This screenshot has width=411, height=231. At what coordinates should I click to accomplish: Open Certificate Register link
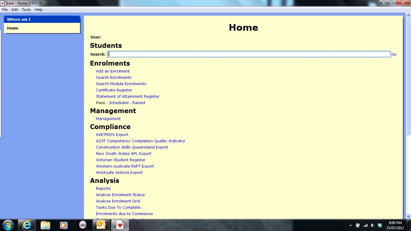click(114, 90)
